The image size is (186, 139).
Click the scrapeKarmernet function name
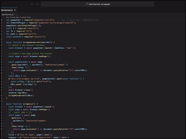[31, 42]
